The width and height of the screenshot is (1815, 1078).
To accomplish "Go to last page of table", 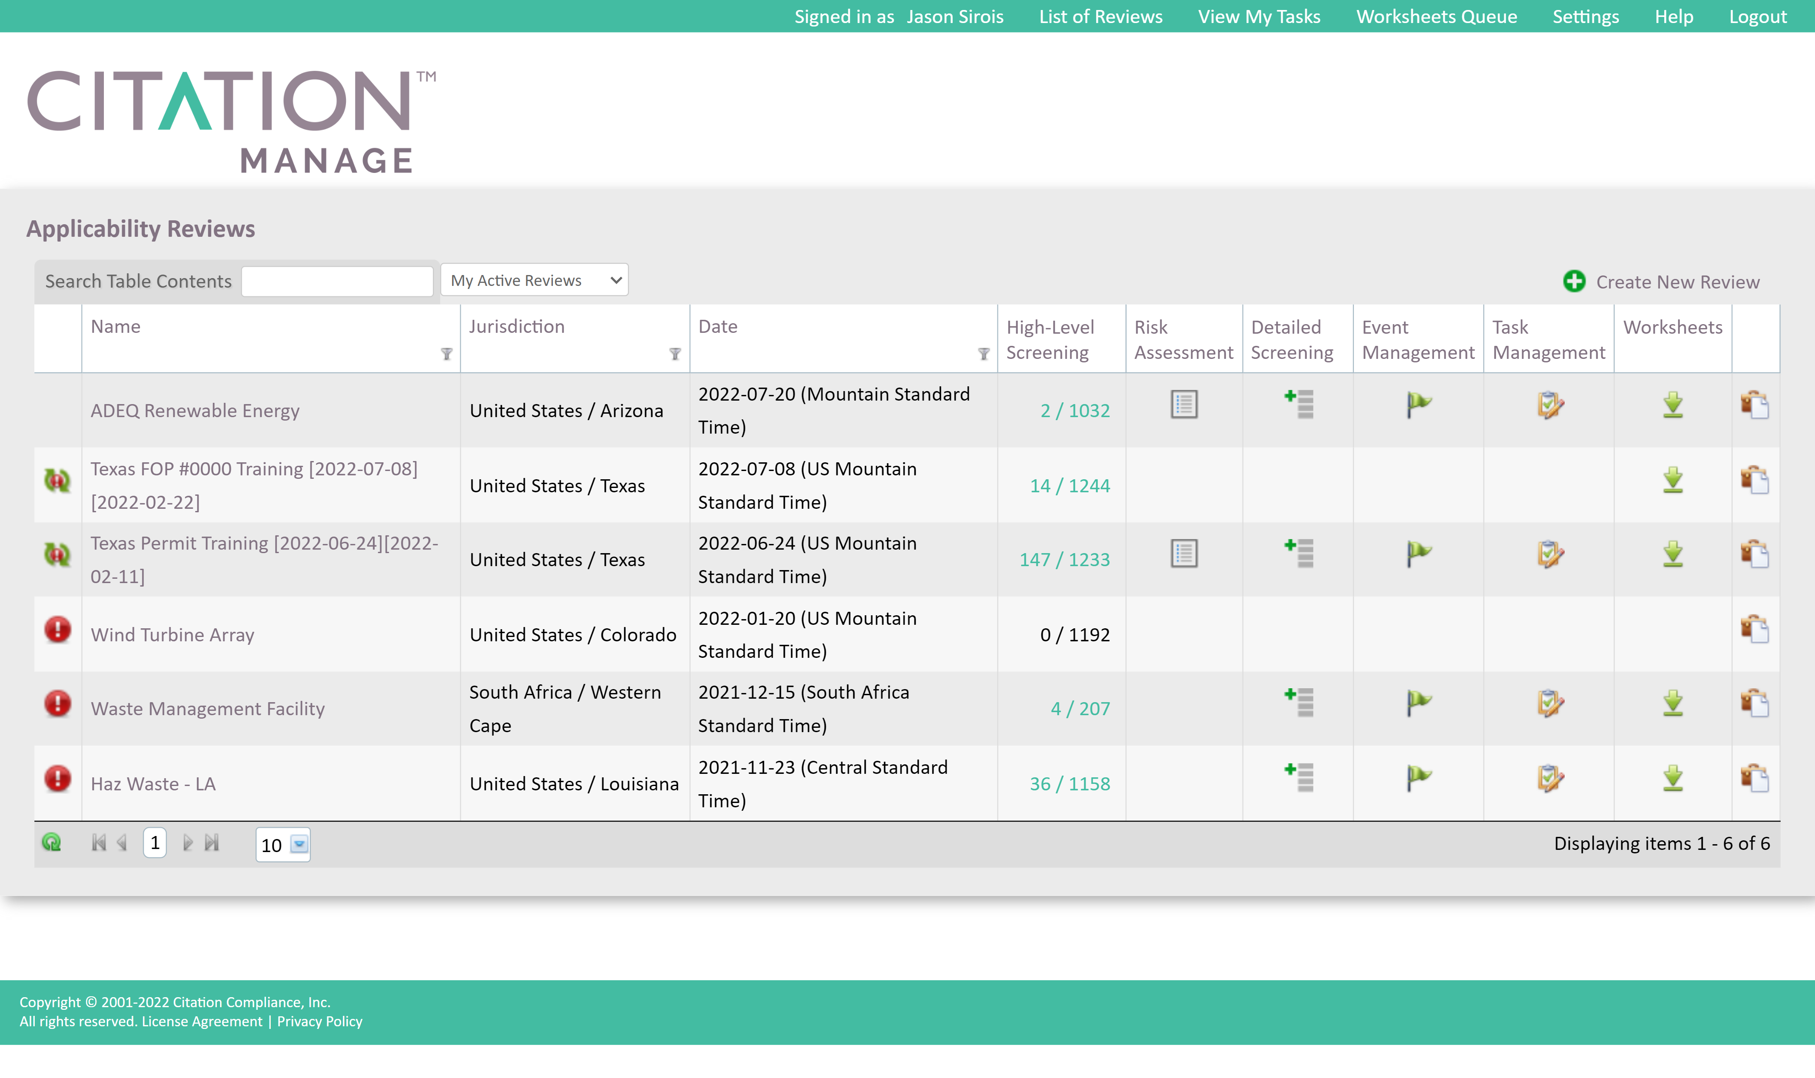I will click(211, 842).
